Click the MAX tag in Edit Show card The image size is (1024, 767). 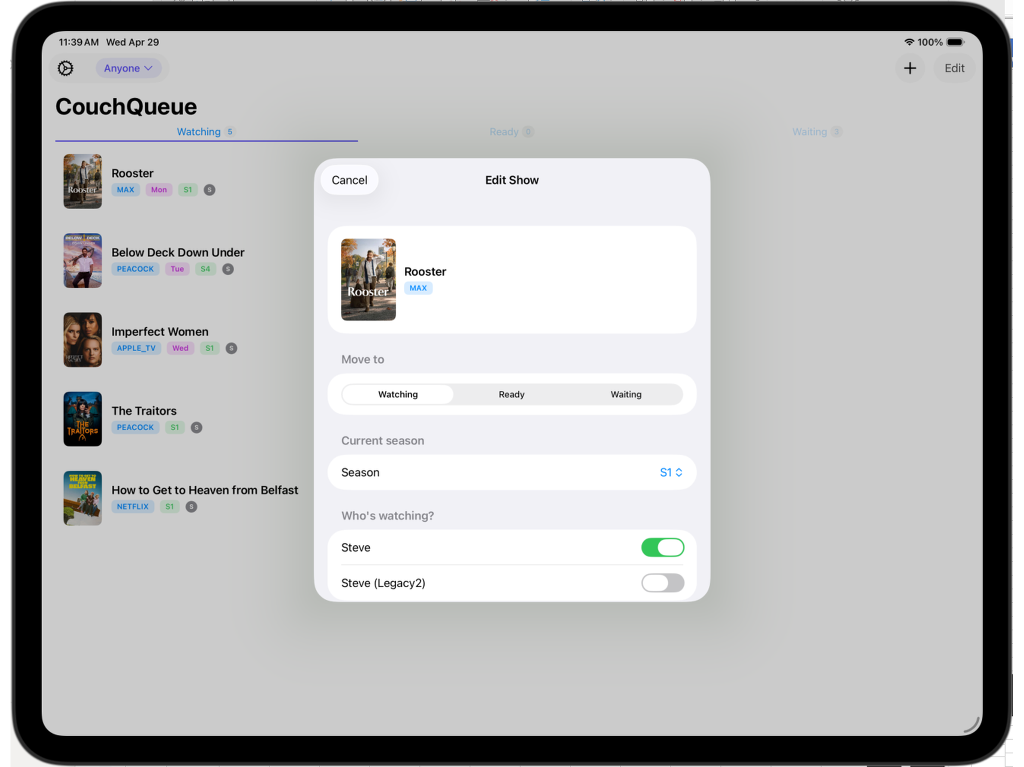click(418, 288)
